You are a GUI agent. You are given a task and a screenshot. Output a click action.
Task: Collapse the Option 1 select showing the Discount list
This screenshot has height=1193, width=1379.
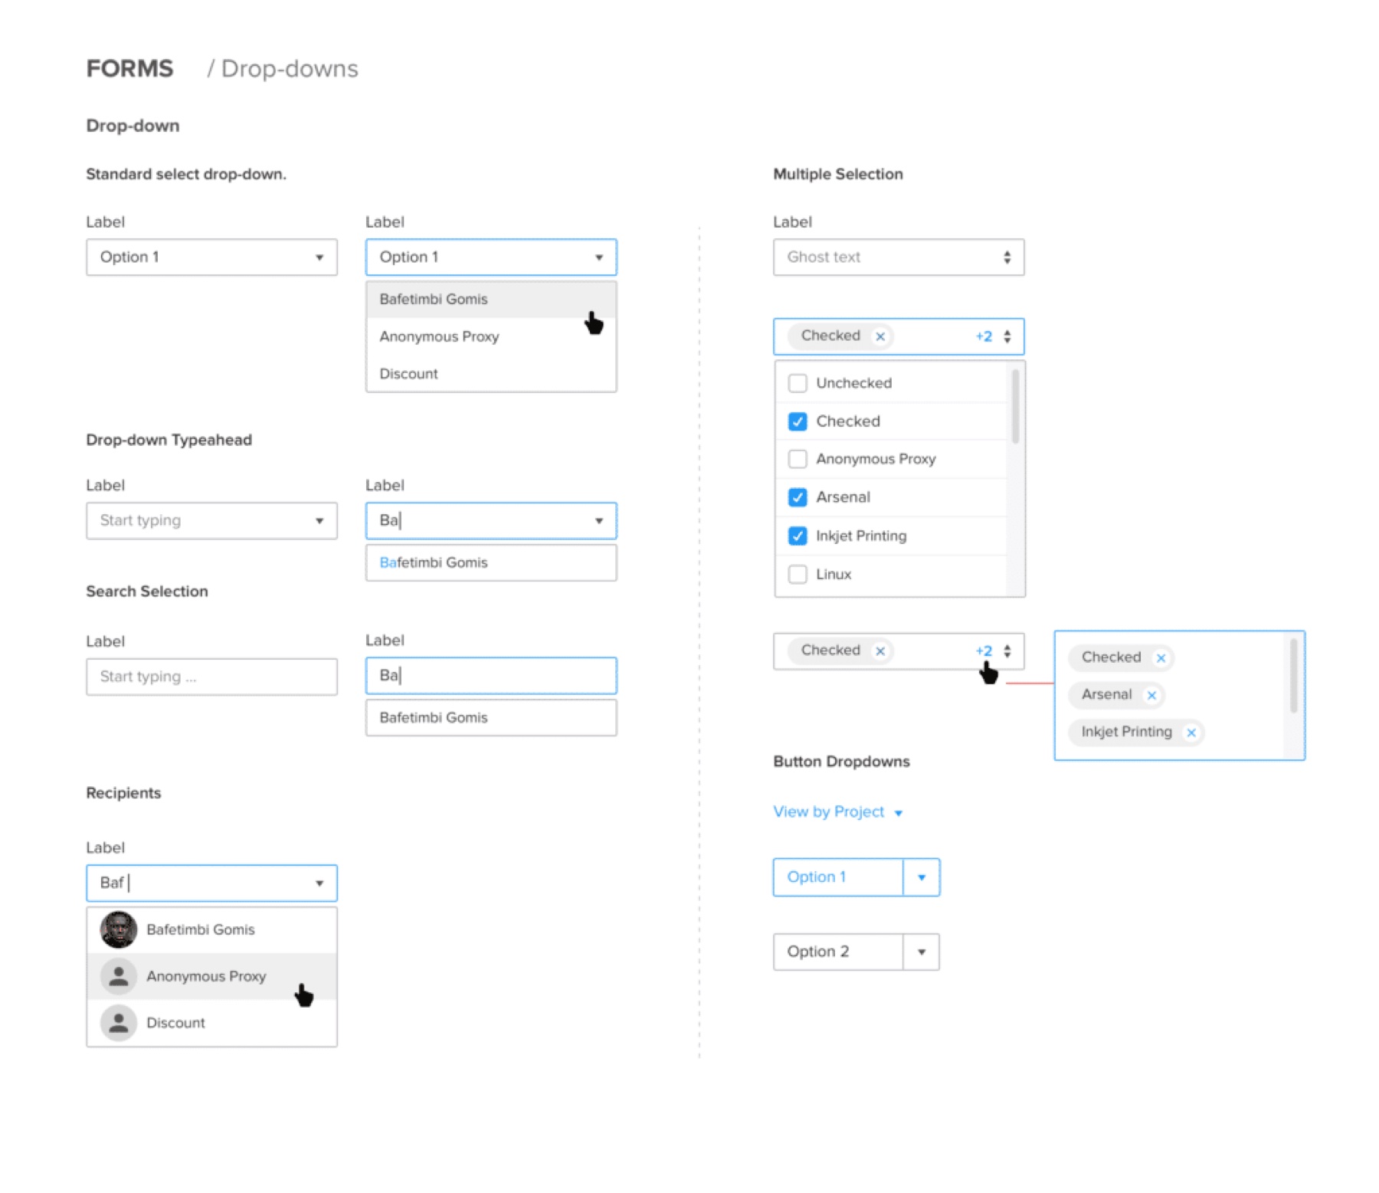tap(491, 257)
